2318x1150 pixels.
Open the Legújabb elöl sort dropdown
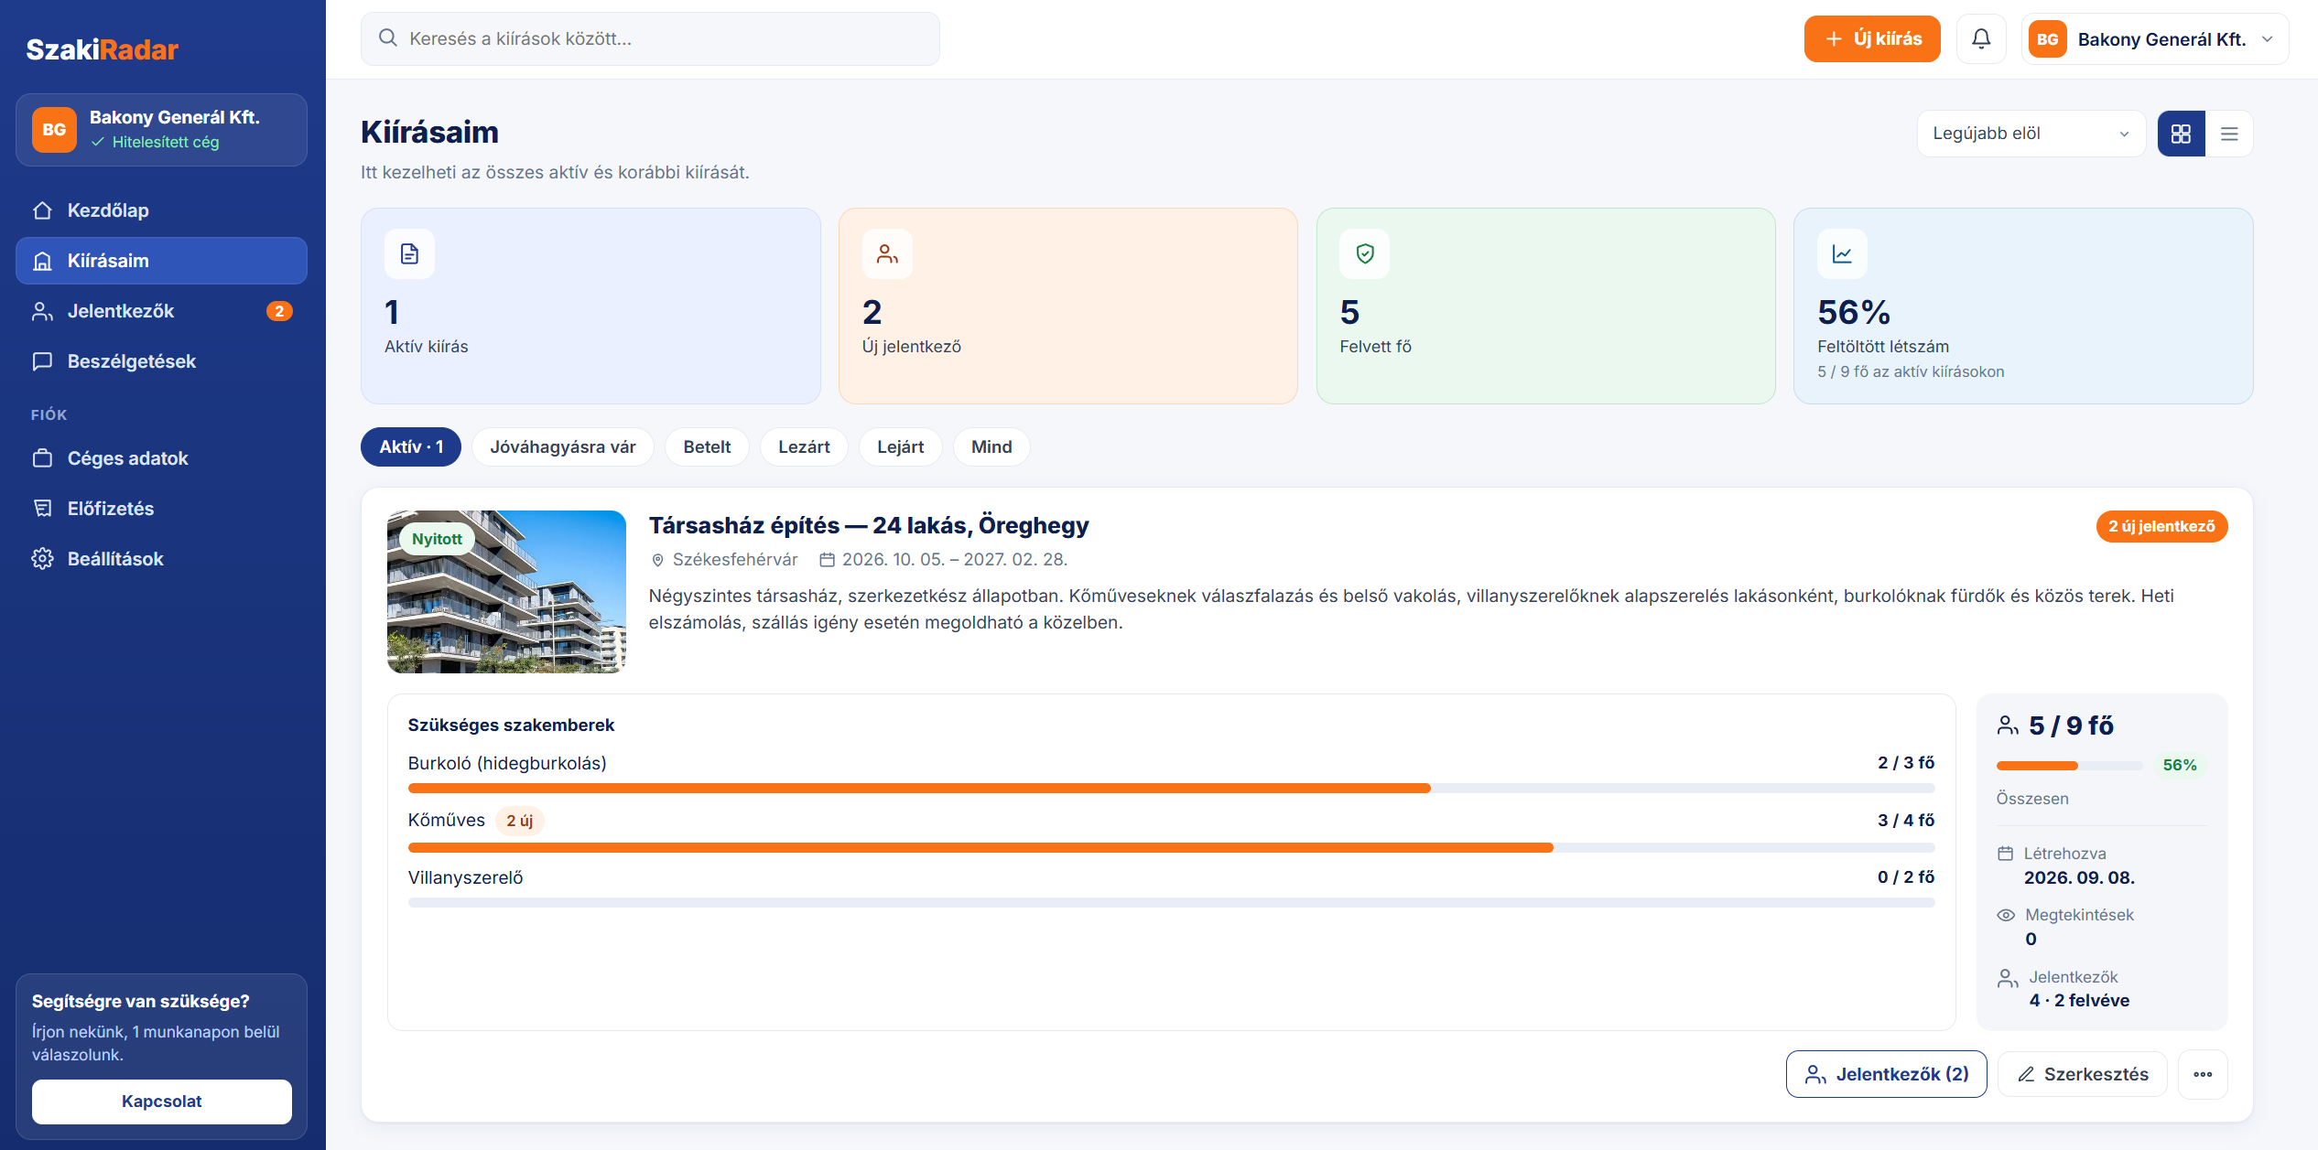(x=2031, y=134)
